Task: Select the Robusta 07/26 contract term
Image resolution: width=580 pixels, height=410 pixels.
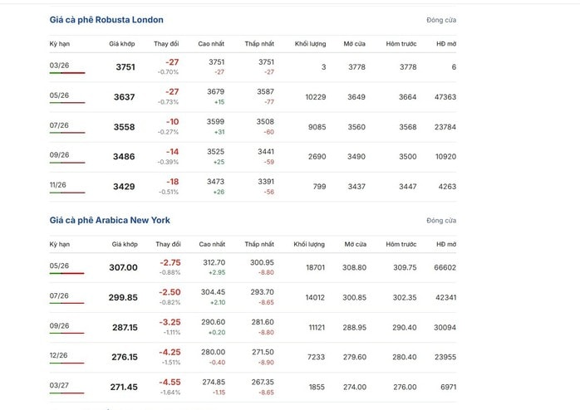Action: tap(59, 125)
